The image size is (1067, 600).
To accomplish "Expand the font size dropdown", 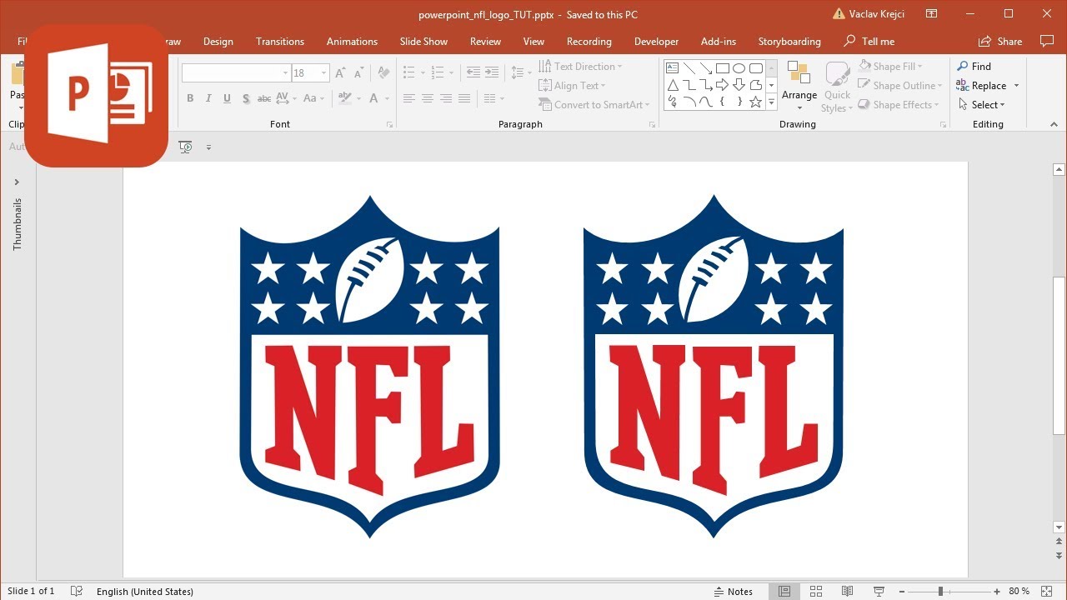I will pyautogui.click(x=324, y=72).
